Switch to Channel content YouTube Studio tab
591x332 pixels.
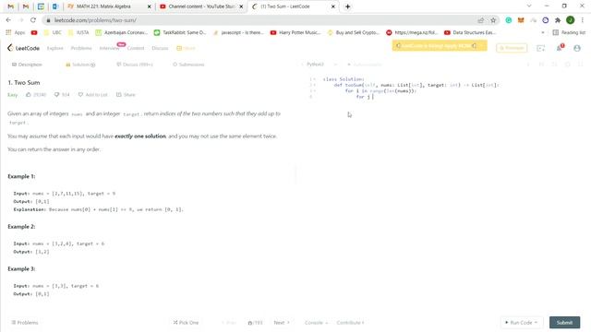201,6
